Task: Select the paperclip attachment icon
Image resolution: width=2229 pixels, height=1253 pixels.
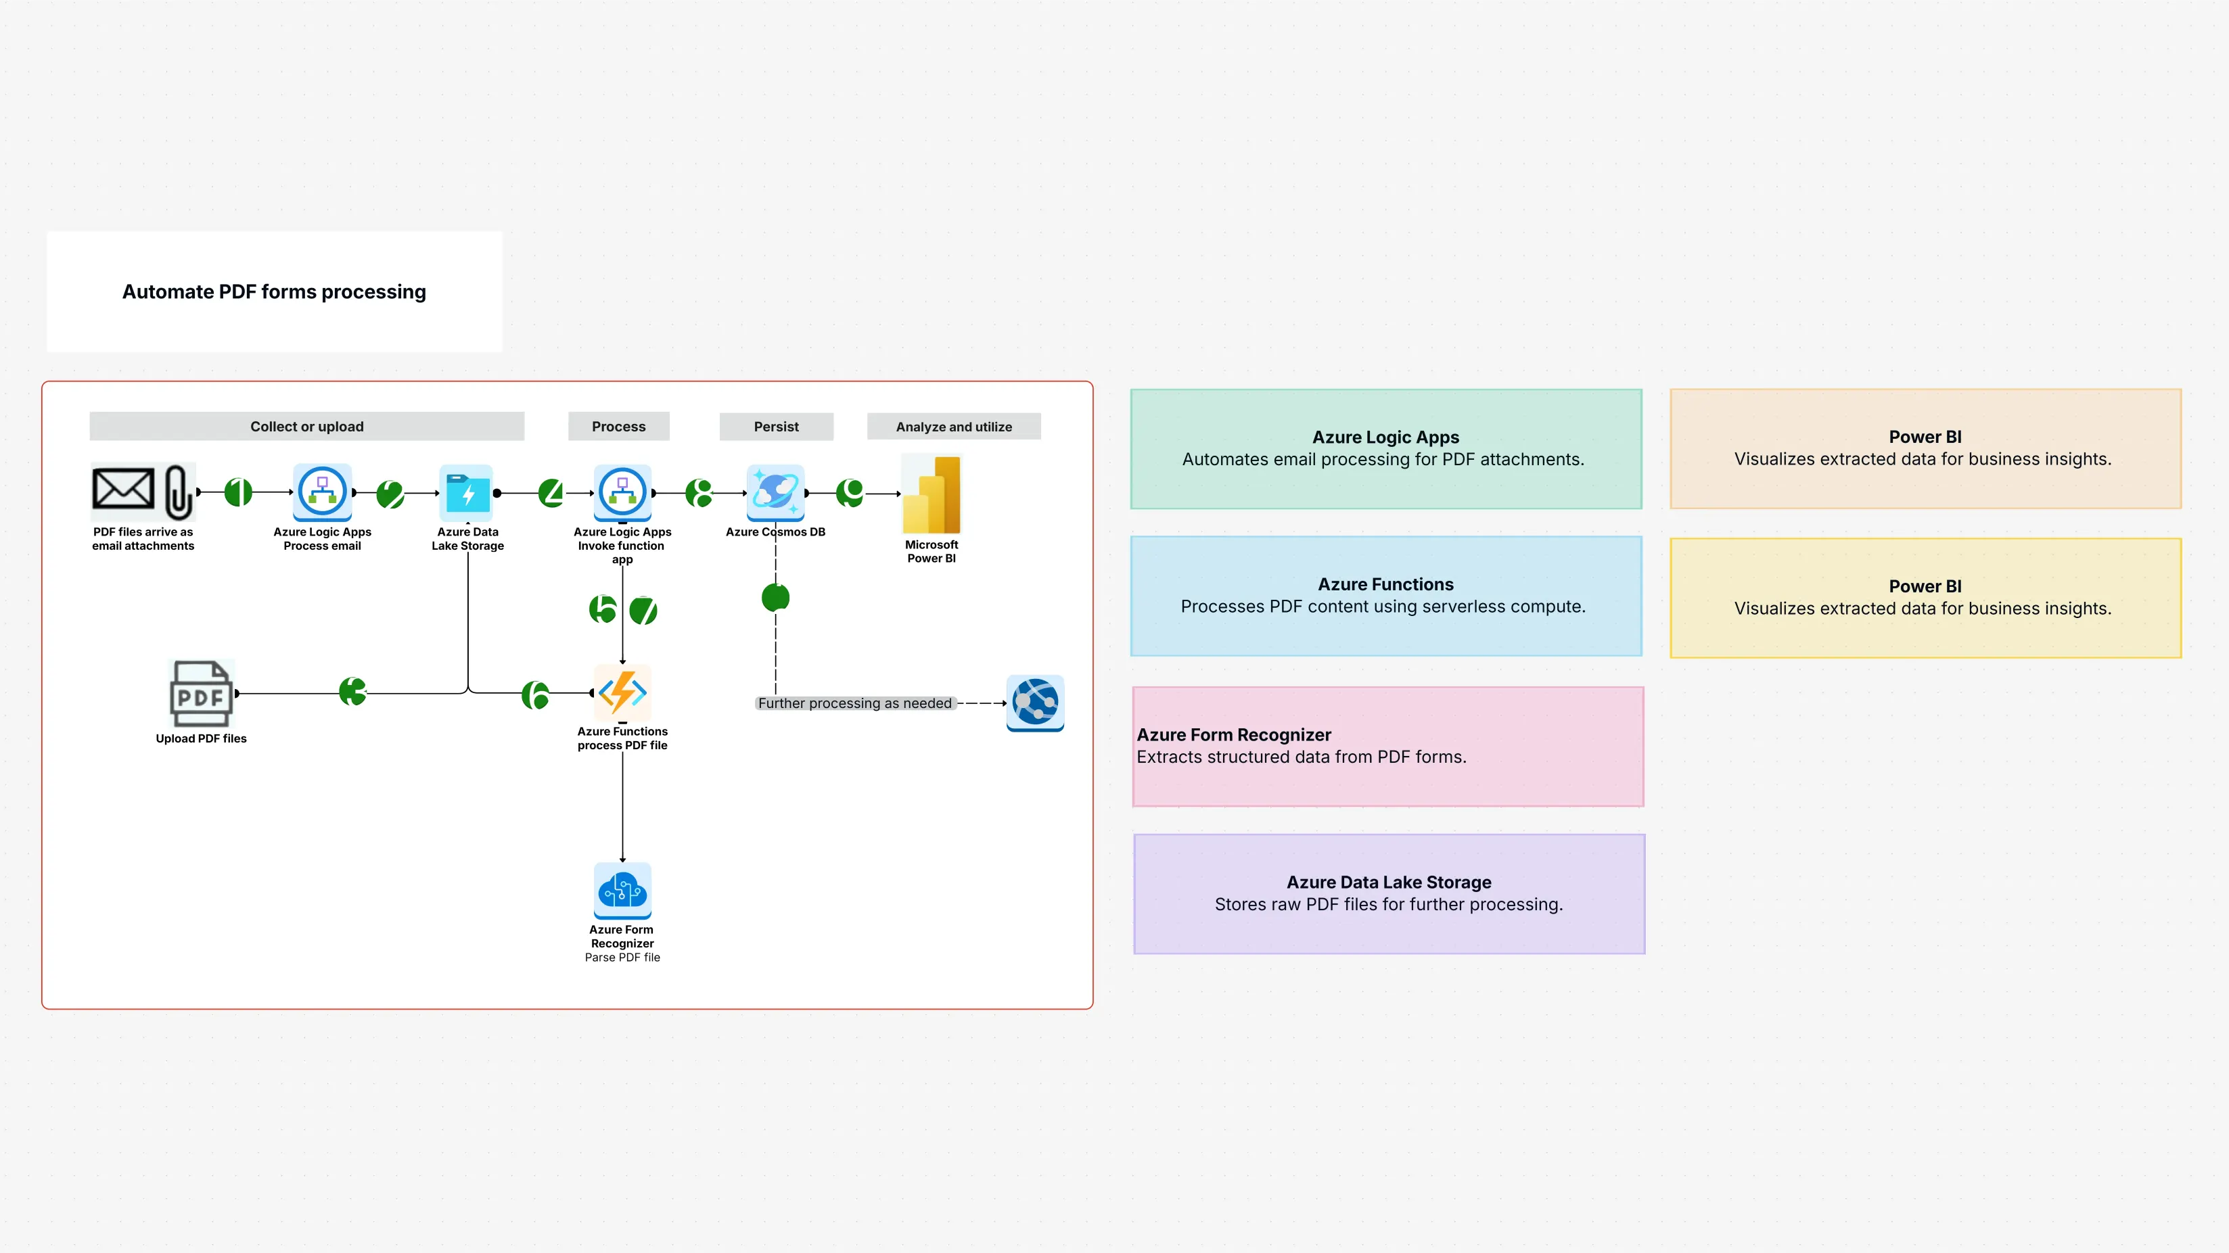Action: pos(178,491)
